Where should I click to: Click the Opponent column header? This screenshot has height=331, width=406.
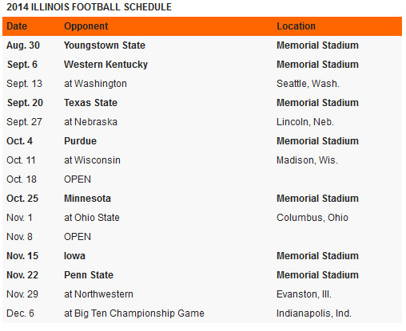pos(86,26)
